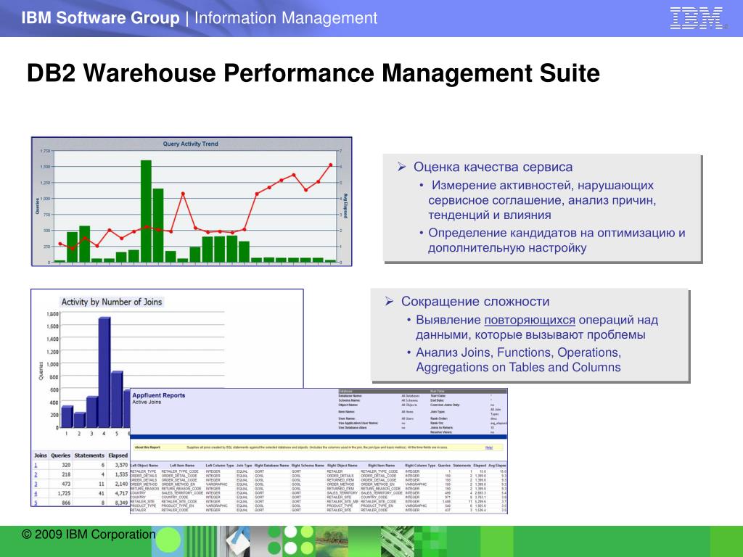
Task: Click the '© 2009 IBM Corporation' footer text
Action: 88,535
